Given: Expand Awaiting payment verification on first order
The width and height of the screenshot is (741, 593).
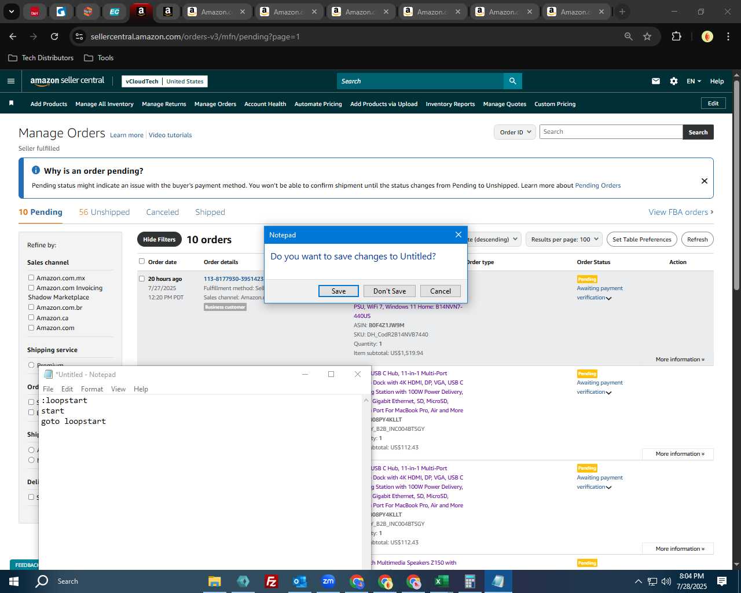Looking at the screenshot, I should 608,298.
